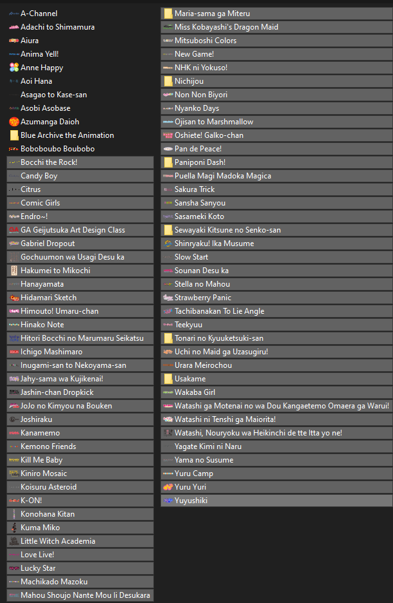This screenshot has height=603, width=393.
Task: Select JoJo no Kimyou na Bouken row
Action: [x=80, y=406]
